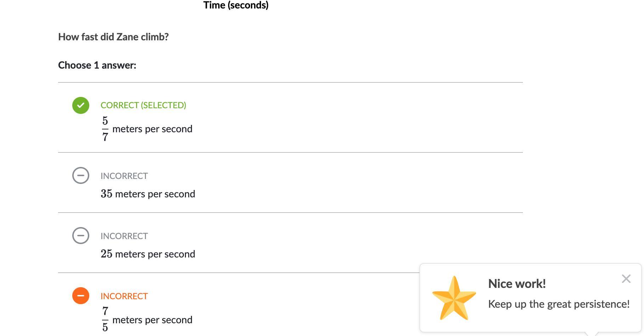The image size is (644, 336).
Task: Click the Time (seconds) axis label
Action: point(236,5)
